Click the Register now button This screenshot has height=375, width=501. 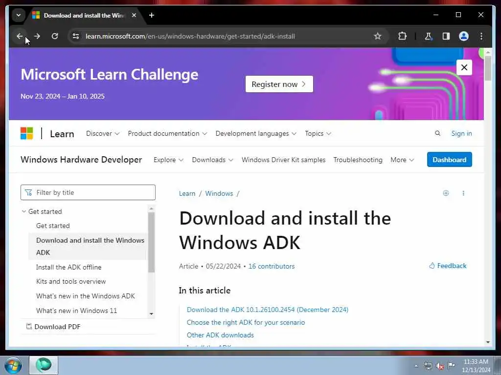pos(279,84)
